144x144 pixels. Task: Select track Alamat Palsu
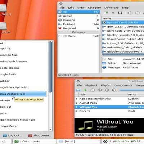point(109,103)
